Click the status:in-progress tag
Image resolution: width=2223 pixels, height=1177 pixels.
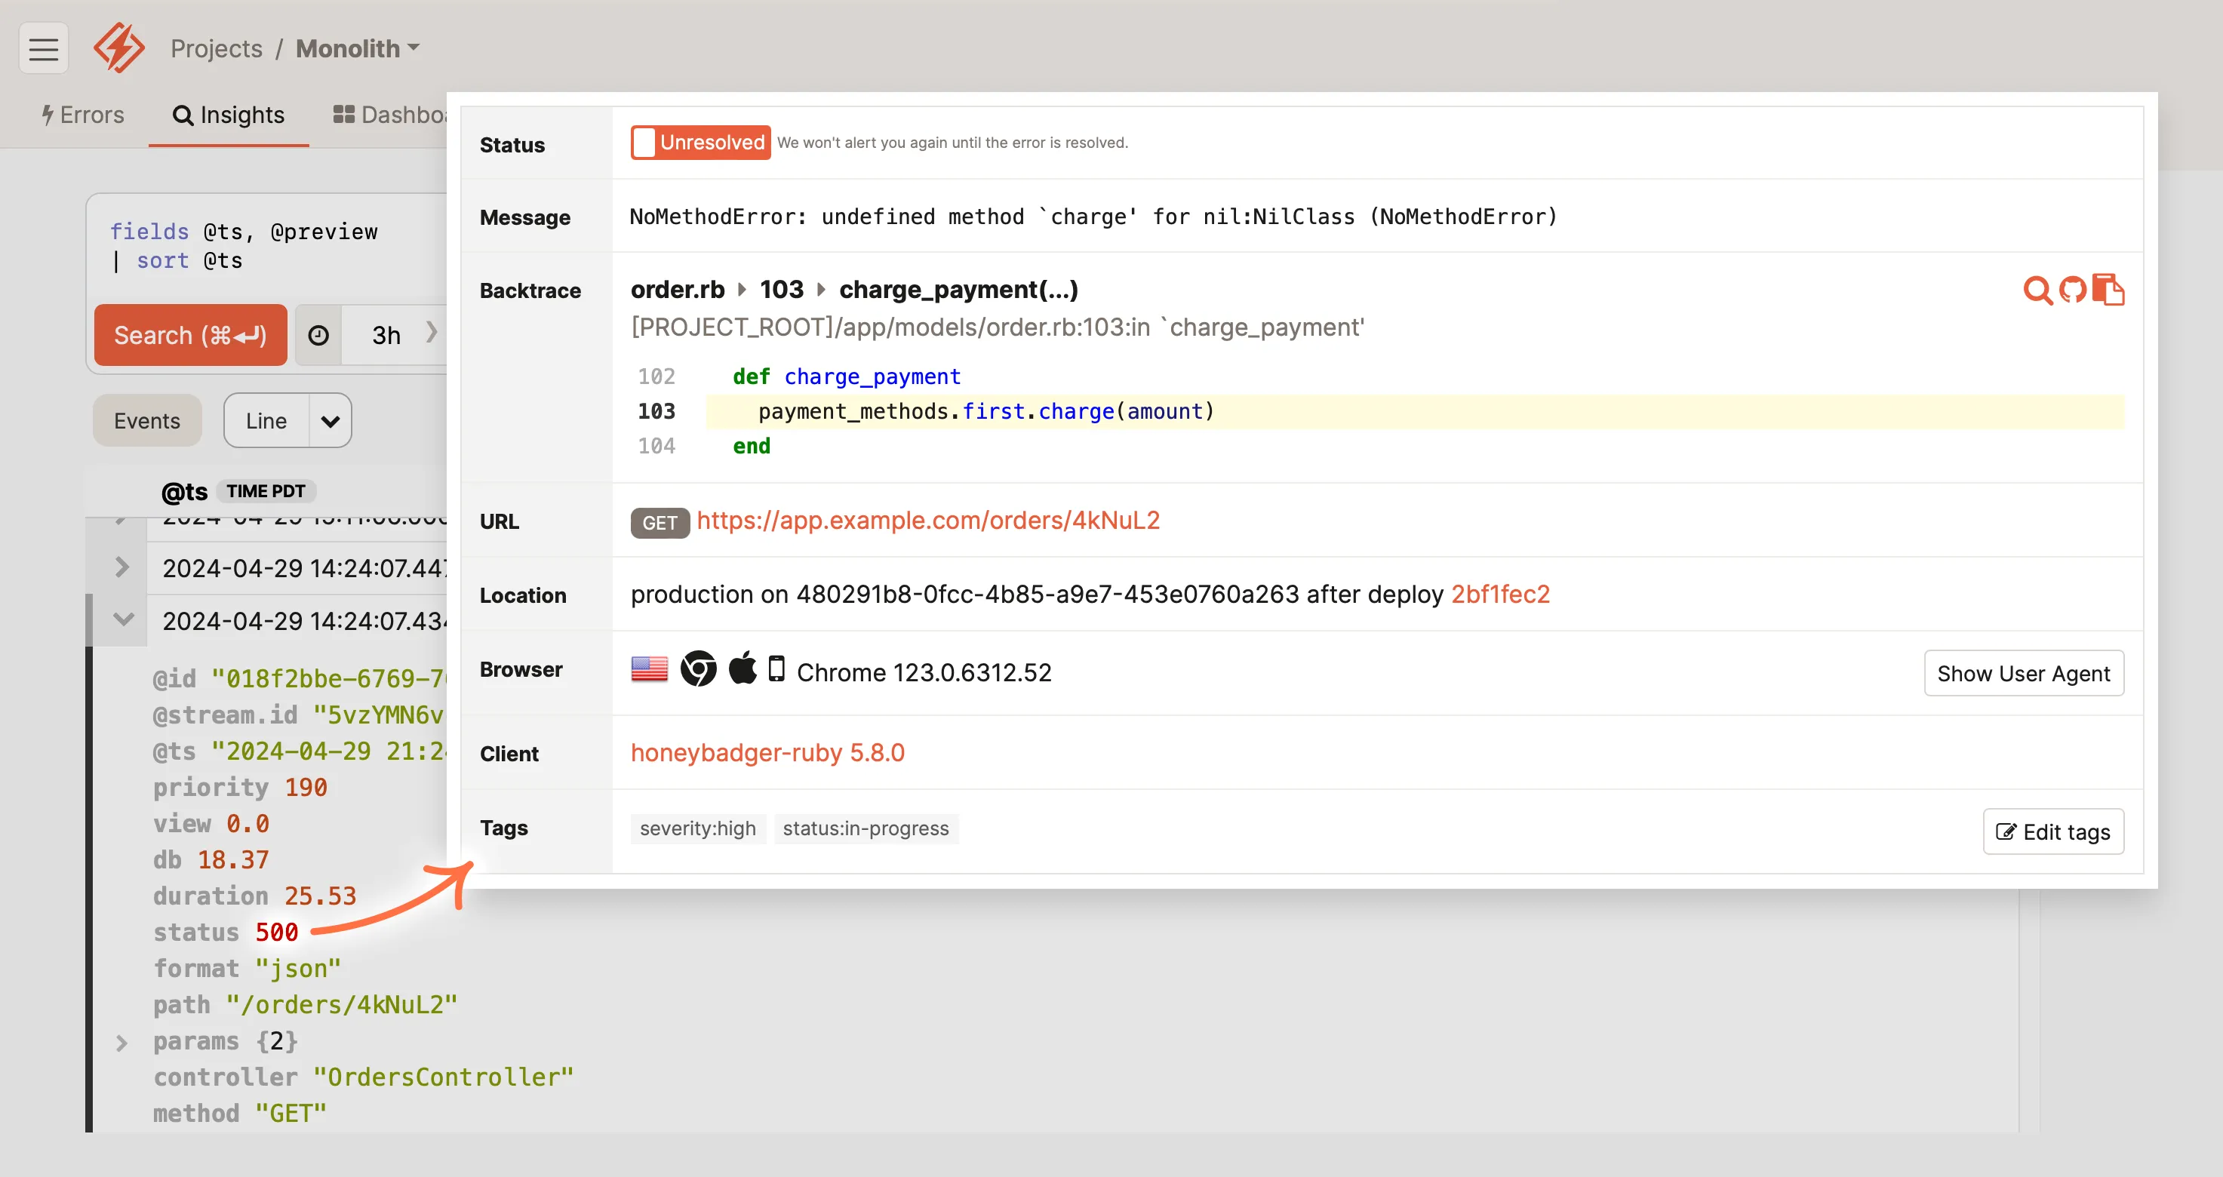tap(866, 828)
